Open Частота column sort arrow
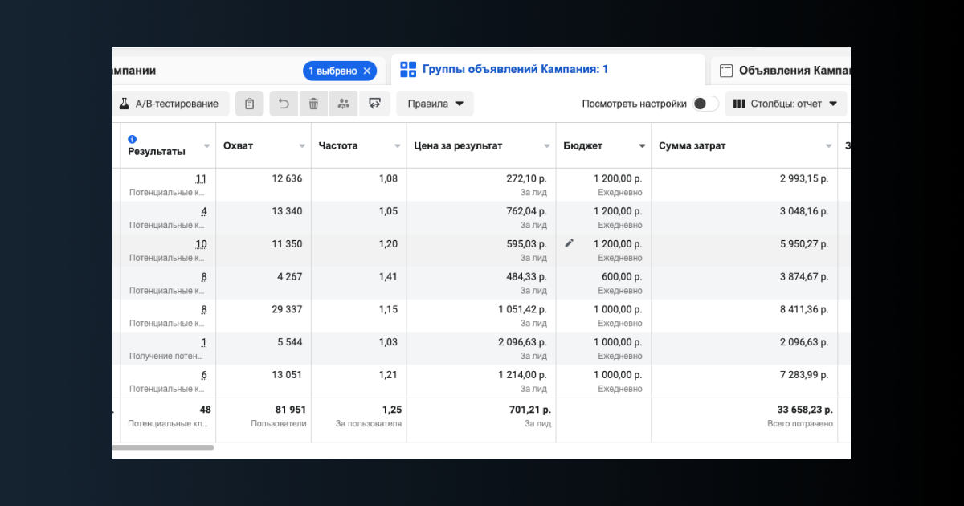Image resolution: width=964 pixels, height=506 pixels. (397, 146)
